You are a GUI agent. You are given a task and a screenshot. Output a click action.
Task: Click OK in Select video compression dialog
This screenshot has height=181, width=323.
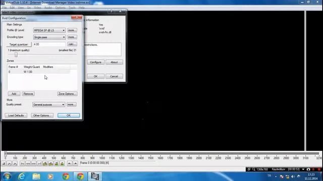click(x=95, y=76)
